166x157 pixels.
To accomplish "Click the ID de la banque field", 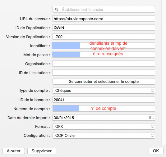I will 104,100.
